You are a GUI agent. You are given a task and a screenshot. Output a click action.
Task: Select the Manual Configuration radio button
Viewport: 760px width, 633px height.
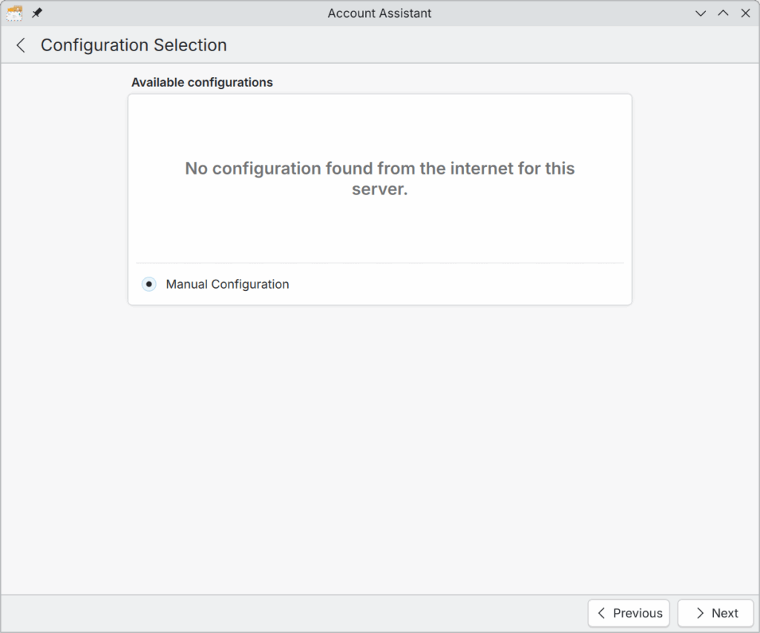149,284
